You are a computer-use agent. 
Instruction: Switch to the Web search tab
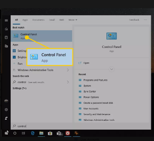coord(62,20)
